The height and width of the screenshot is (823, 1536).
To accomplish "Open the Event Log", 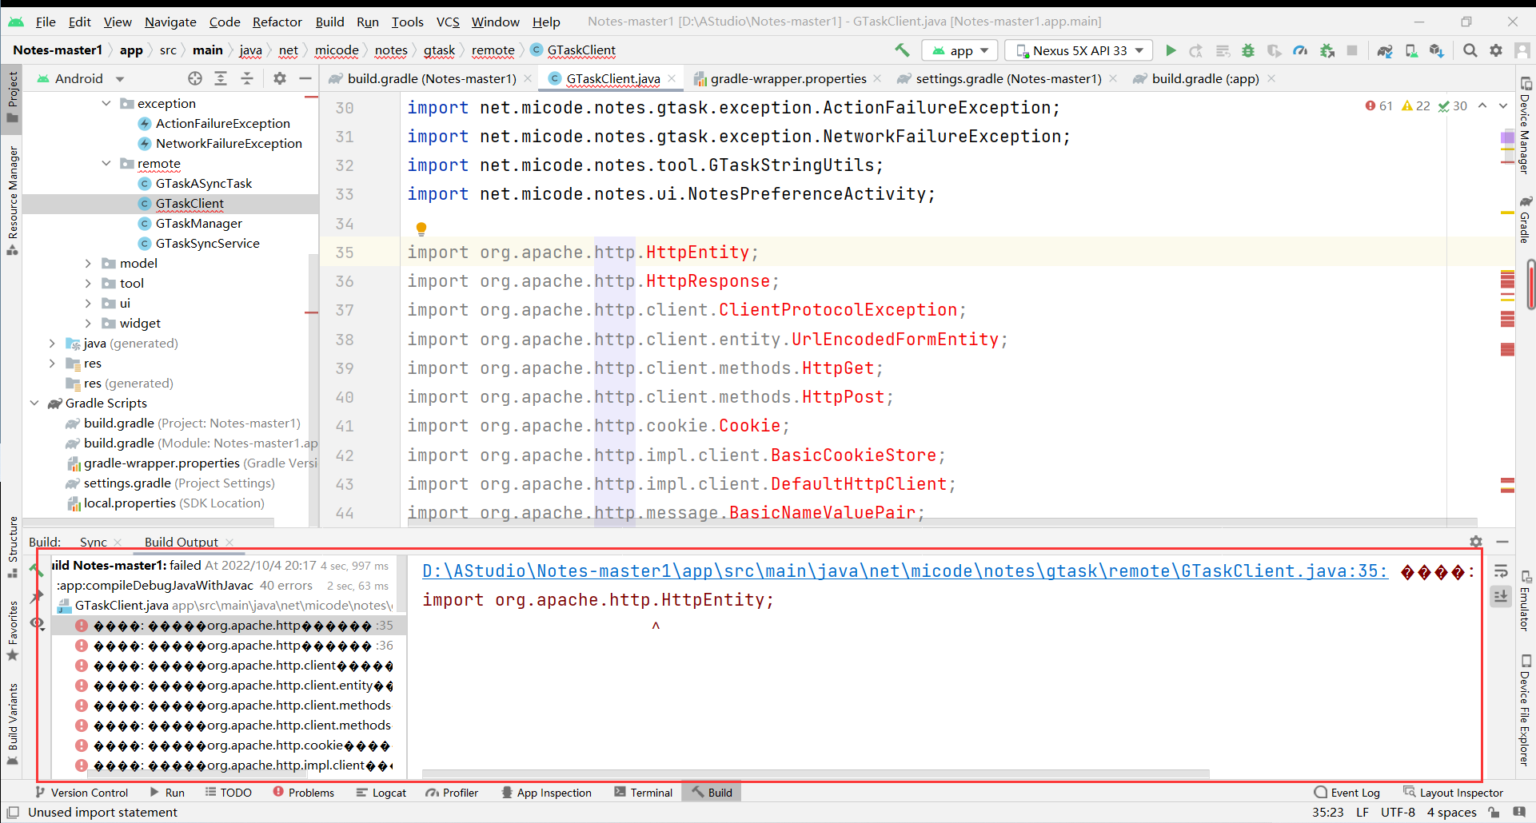I will click(1347, 793).
